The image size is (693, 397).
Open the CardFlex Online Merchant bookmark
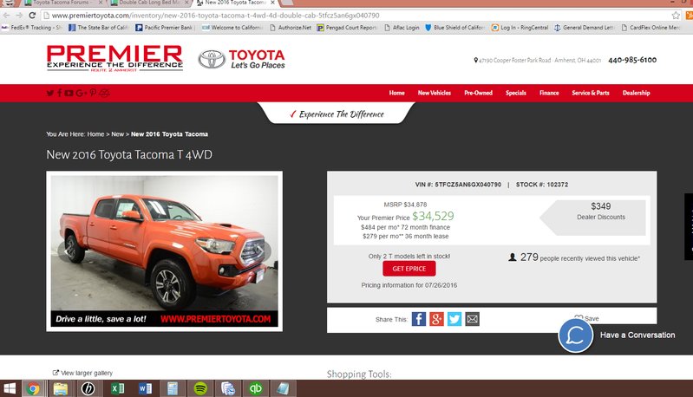[651, 28]
